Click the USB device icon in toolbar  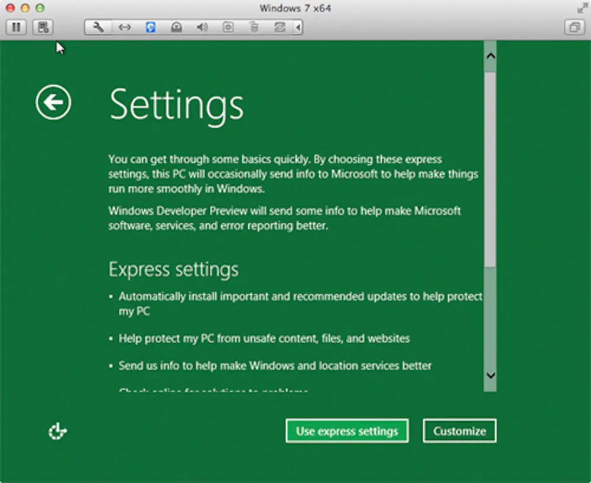(254, 27)
